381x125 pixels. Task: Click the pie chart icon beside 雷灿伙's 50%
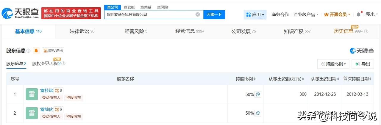(258, 113)
